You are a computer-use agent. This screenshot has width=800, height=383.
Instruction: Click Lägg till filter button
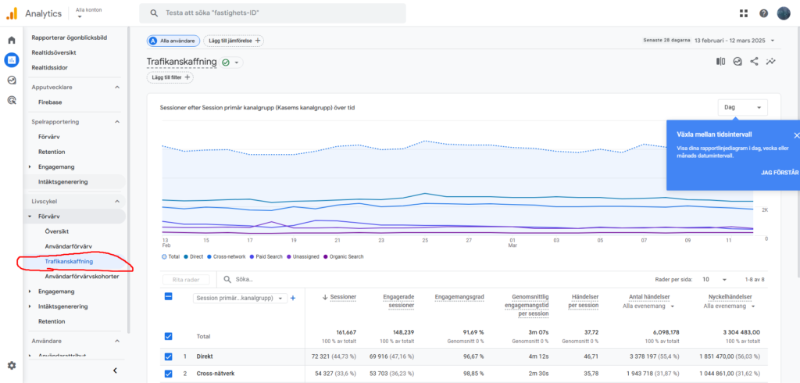pos(170,77)
